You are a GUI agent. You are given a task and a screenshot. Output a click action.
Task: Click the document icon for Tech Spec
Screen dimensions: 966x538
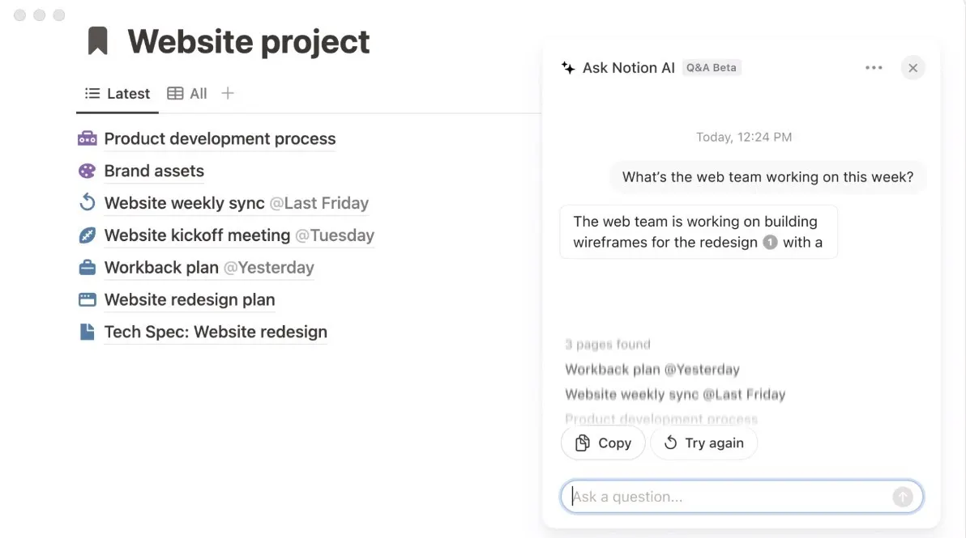(x=87, y=332)
